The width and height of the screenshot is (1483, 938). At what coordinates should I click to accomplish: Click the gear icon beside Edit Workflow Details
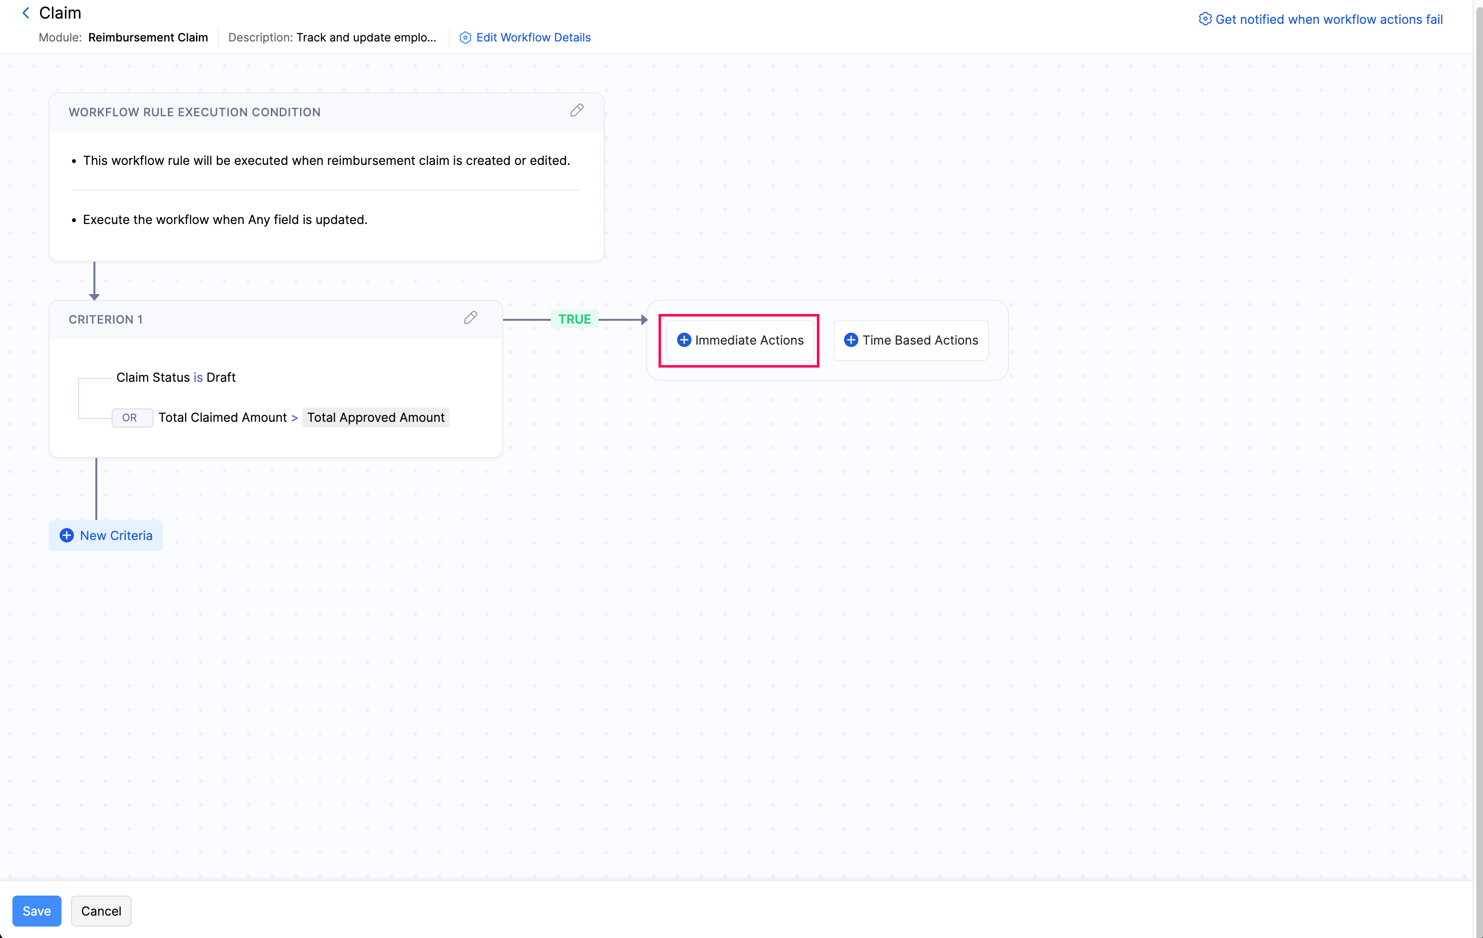[x=465, y=38]
